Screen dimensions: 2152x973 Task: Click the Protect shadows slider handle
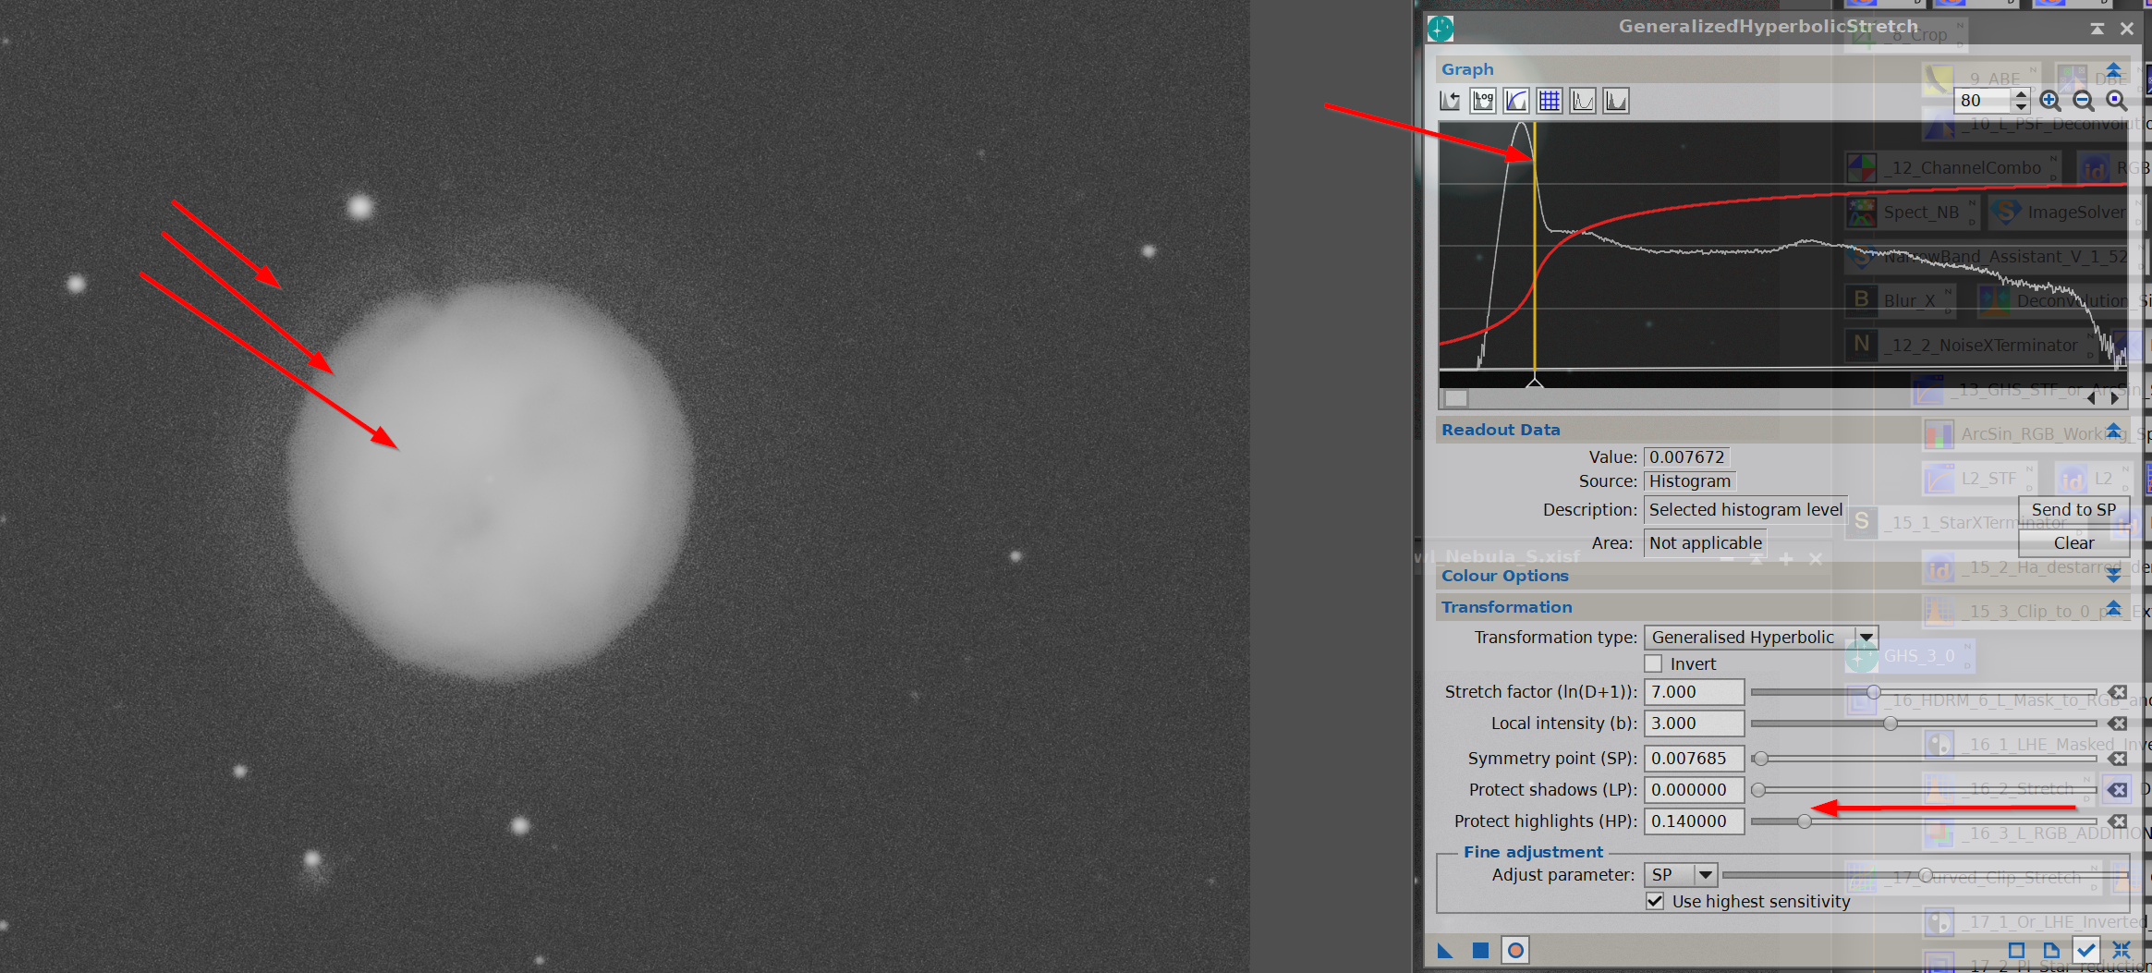click(1758, 790)
